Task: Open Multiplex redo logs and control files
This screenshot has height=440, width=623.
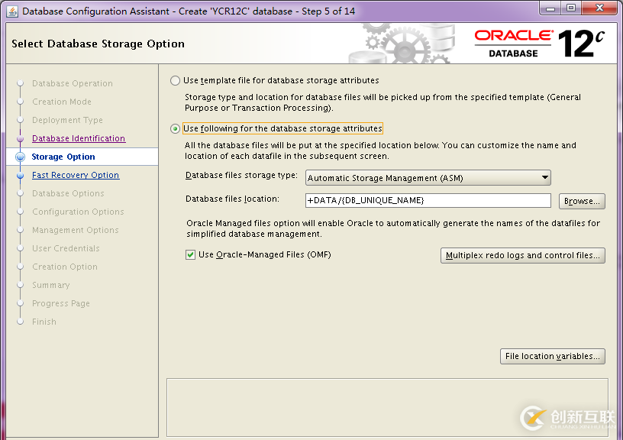Action: point(523,256)
